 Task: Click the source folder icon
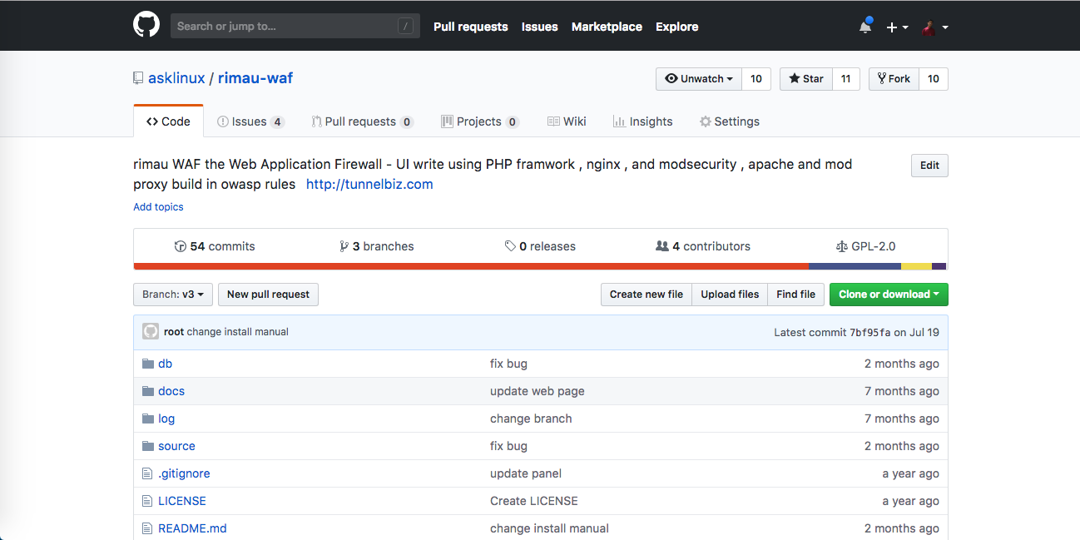(x=148, y=446)
